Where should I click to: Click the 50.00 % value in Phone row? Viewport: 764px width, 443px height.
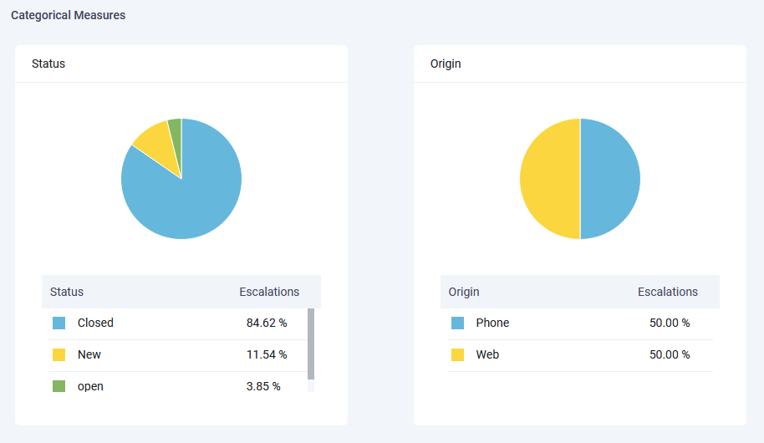click(x=670, y=323)
